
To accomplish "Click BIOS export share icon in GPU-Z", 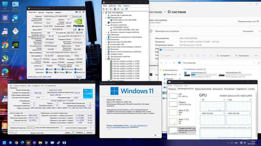I will tap(75, 30).
